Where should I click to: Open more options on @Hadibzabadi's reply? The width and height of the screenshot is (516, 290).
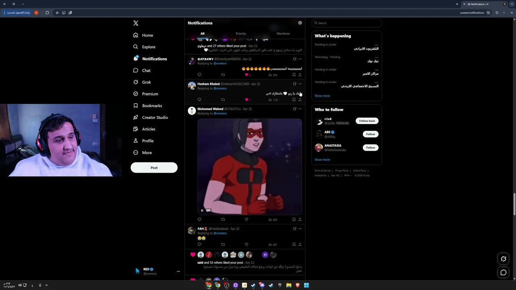pos(300,229)
